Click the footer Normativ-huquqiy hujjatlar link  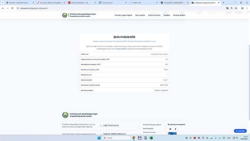click(x=152, y=125)
